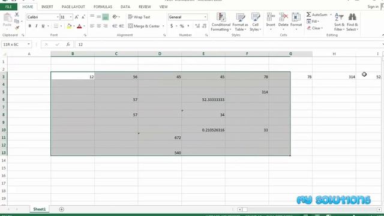Click the Decrease Decimal icon
Viewport: 384px width, 216px height.
tap(205, 26)
